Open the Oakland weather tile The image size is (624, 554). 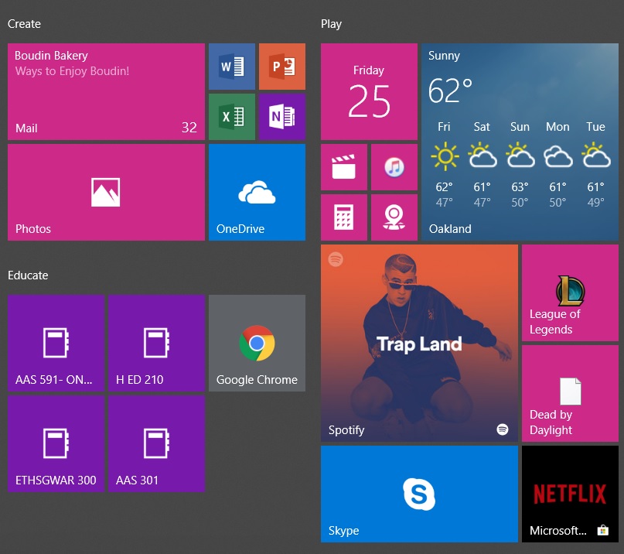[520, 142]
